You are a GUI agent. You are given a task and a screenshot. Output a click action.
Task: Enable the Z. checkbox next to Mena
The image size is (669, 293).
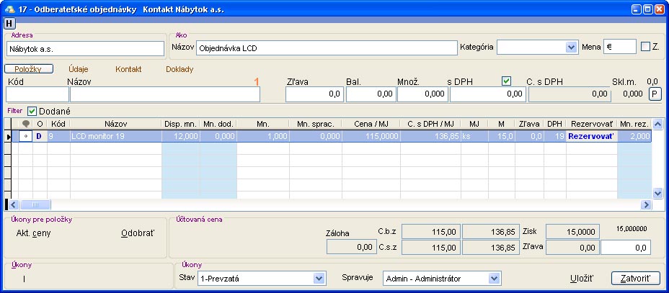pyautogui.click(x=646, y=47)
